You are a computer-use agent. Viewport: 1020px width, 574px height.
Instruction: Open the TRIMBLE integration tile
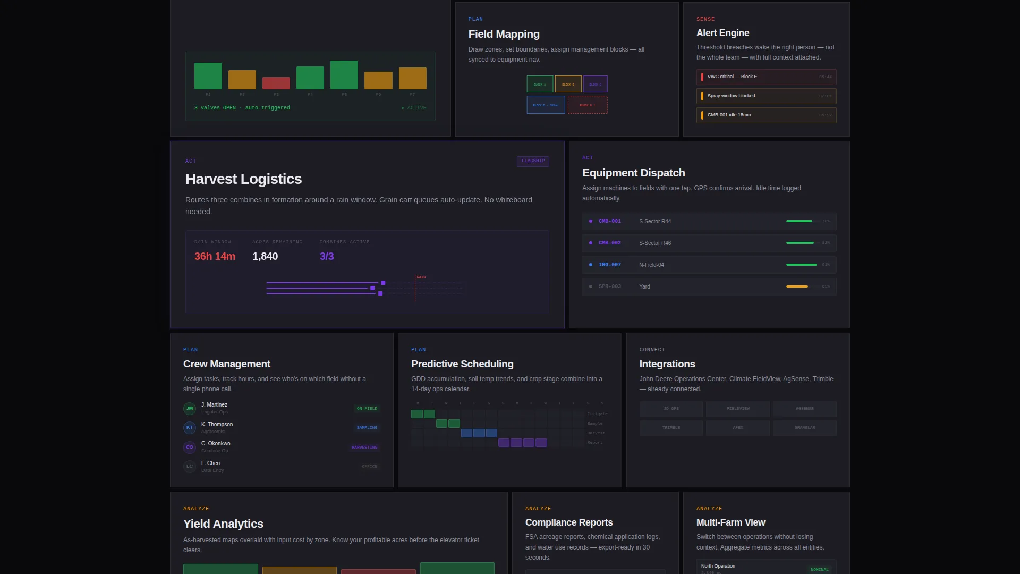(x=671, y=428)
